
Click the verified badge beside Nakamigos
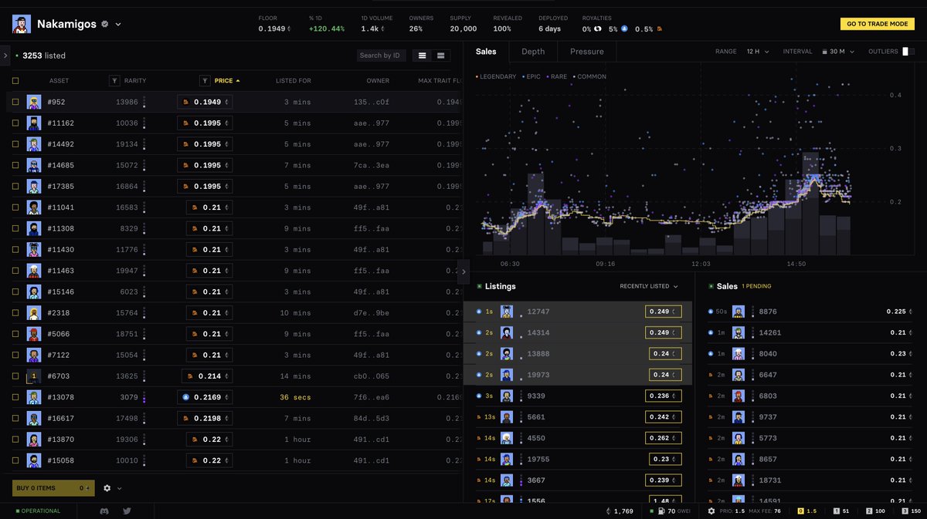pos(105,25)
